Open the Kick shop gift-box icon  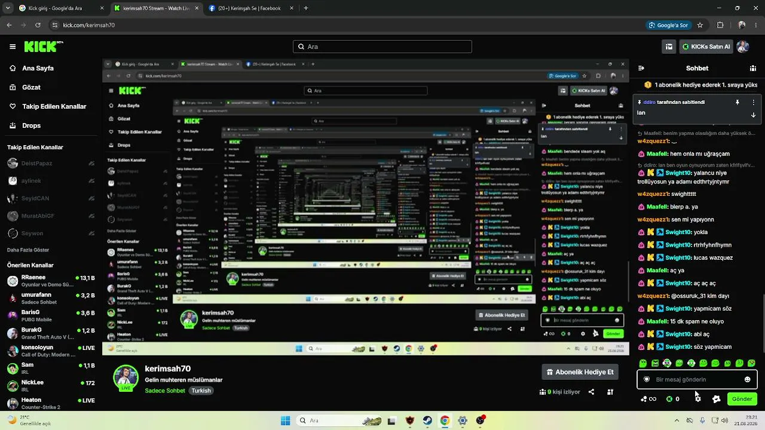click(x=669, y=47)
